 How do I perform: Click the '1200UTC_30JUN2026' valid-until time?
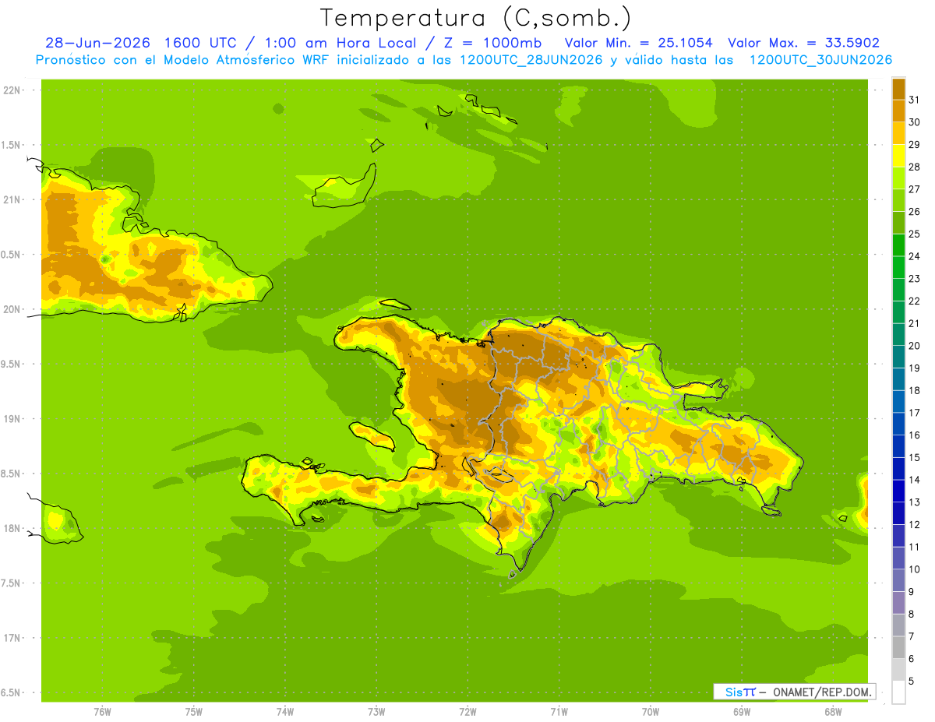(x=820, y=60)
